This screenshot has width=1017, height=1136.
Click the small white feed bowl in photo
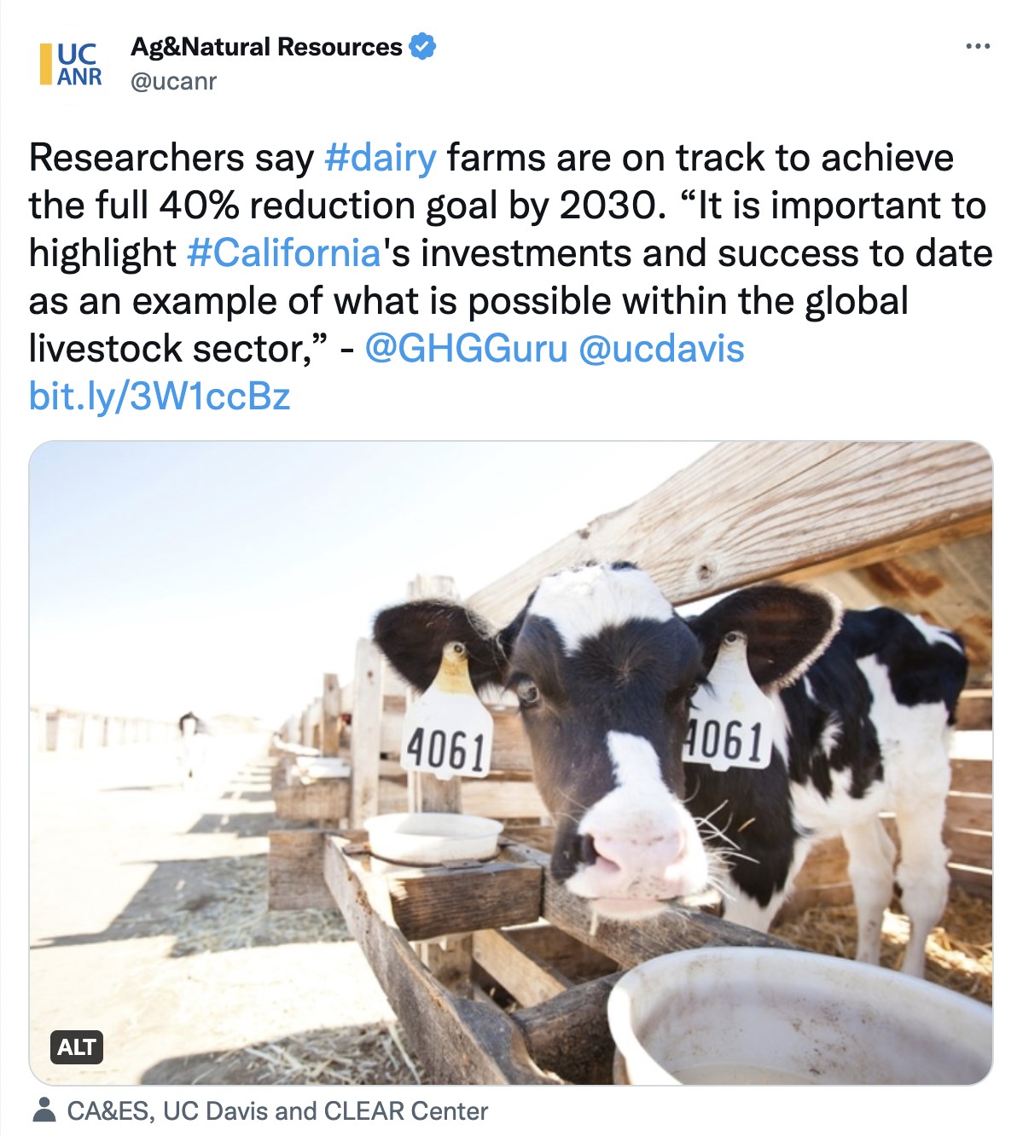(x=433, y=836)
